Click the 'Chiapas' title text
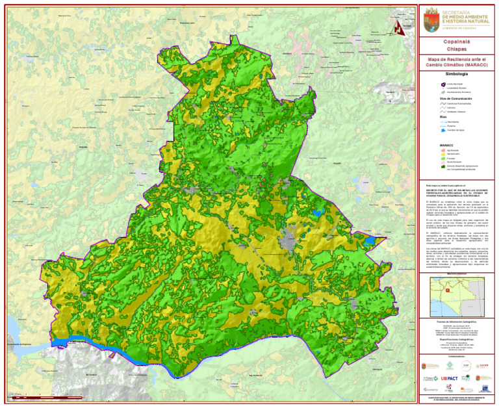 pos(457,49)
